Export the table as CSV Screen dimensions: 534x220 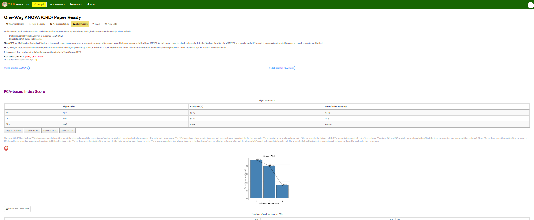point(32,130)
